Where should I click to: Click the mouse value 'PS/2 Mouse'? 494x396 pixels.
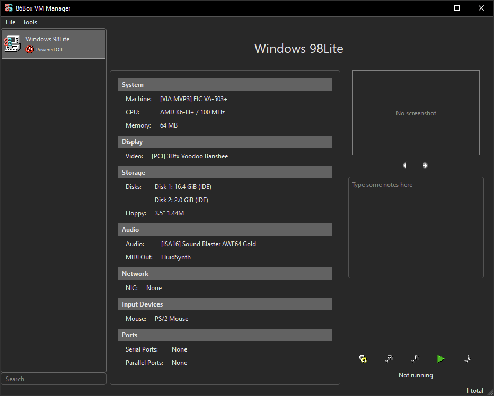(171, 319)
